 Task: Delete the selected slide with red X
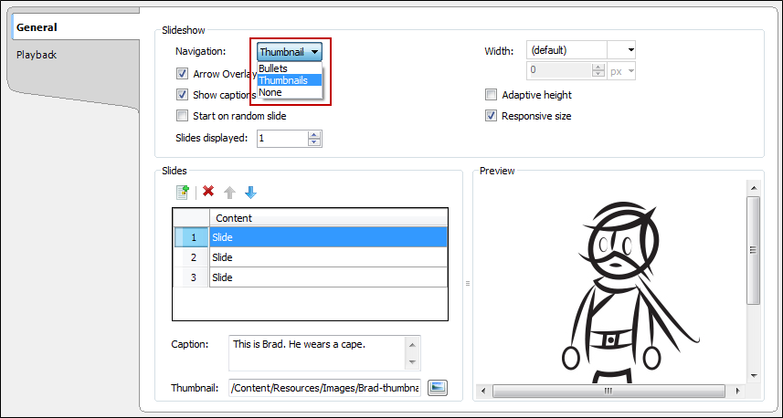[208, 191]
